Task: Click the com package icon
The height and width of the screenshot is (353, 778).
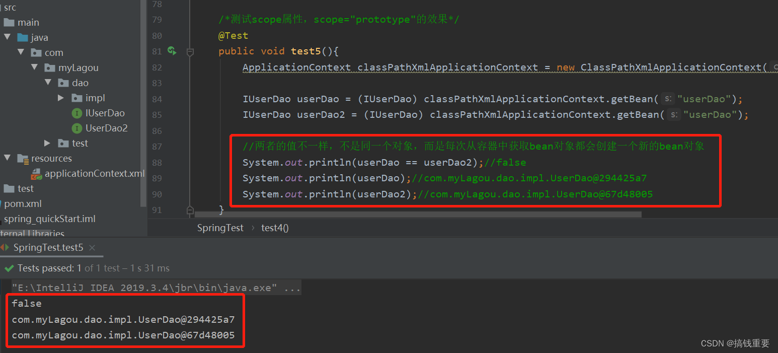Action: (36, 52)
